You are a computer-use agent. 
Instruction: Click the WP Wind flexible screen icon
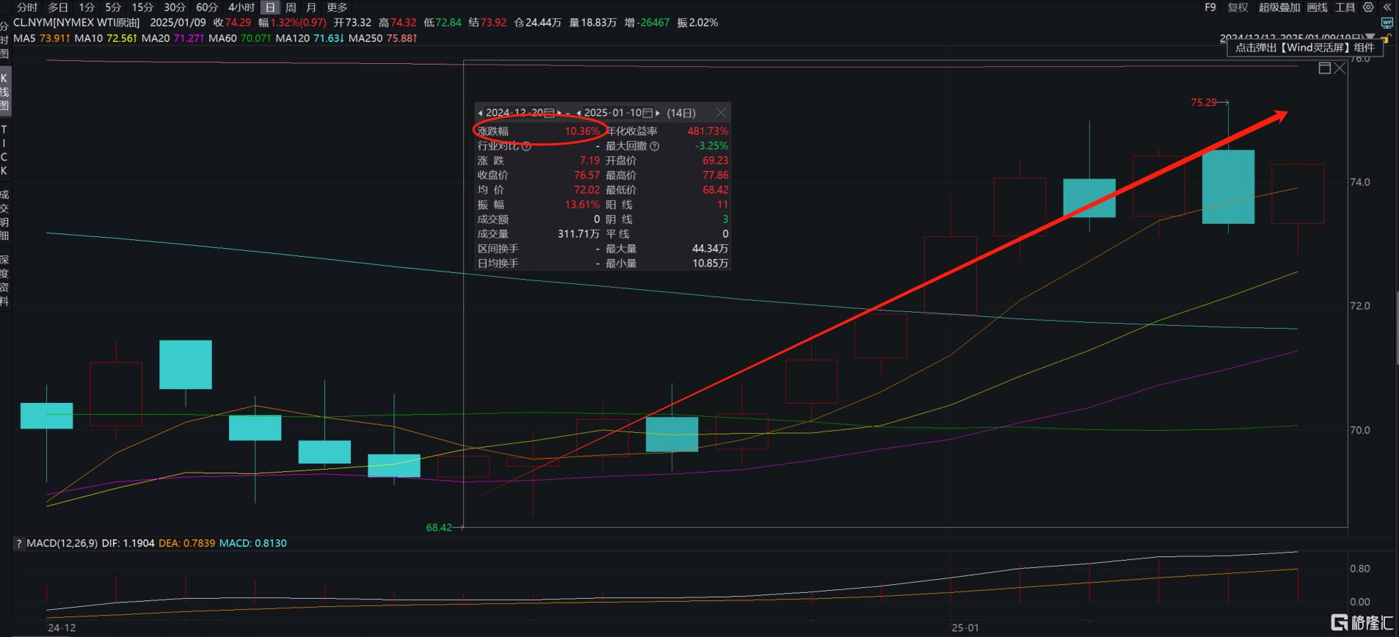[1387, 23]
